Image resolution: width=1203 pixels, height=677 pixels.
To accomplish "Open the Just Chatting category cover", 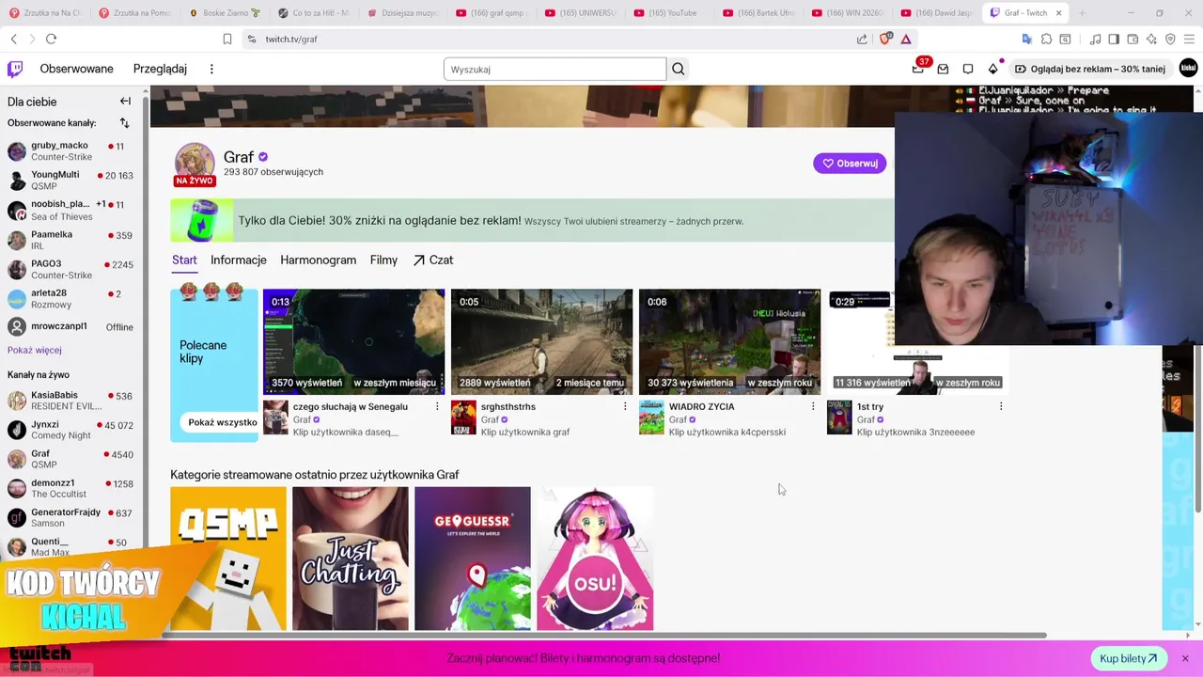I will [x=351, y=559].
